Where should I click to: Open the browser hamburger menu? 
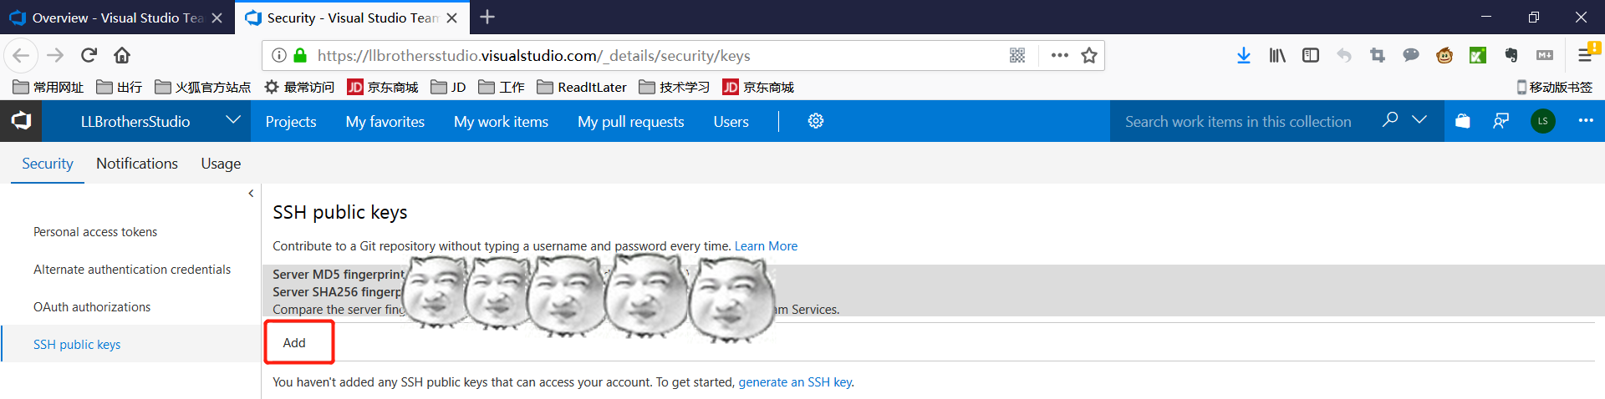click(1585, 55)
